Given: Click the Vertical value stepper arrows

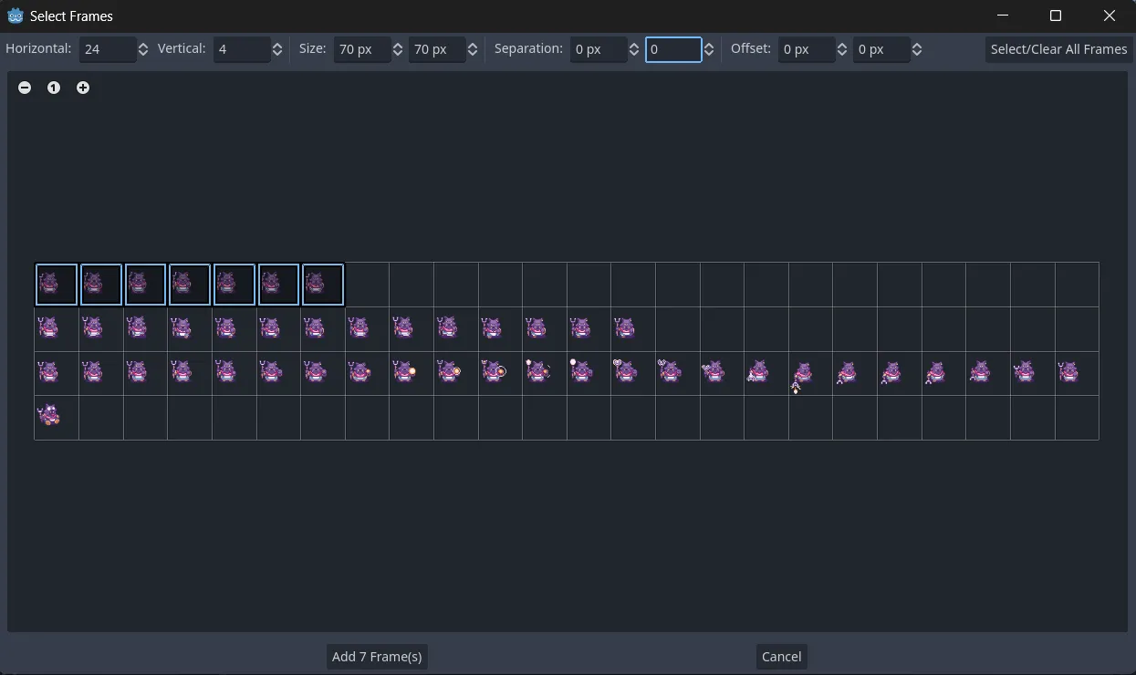Looking at the screenshot, I should click(x=277, y=49).
